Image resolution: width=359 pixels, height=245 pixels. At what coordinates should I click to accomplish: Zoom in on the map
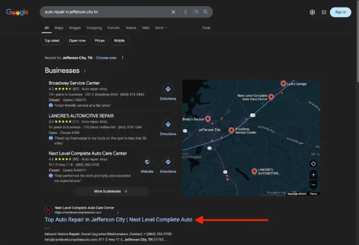(313, 175)
